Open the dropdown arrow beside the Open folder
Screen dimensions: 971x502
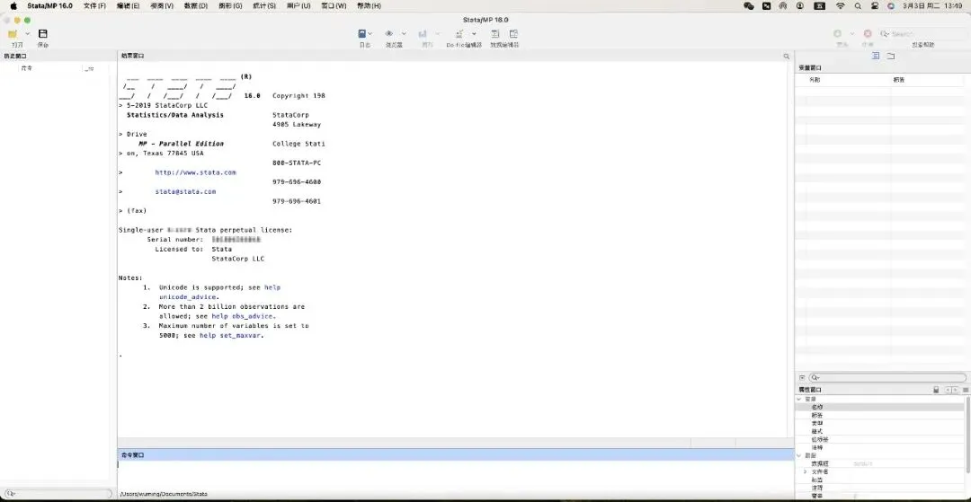point(27,34)
